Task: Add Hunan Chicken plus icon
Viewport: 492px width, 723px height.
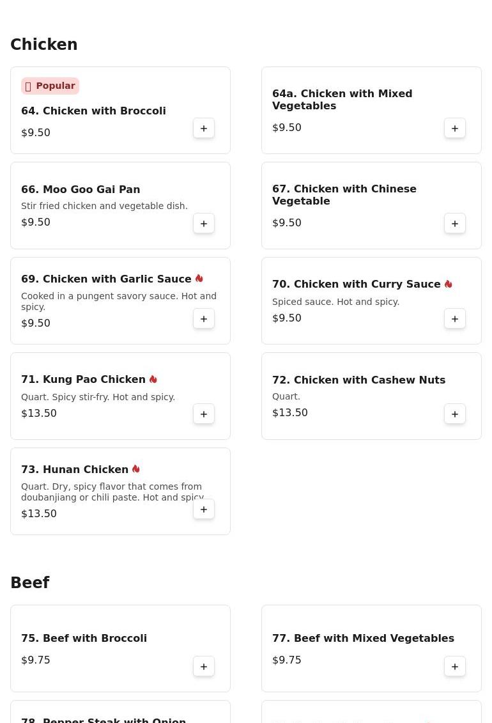Action: click(x=204, y=509)
